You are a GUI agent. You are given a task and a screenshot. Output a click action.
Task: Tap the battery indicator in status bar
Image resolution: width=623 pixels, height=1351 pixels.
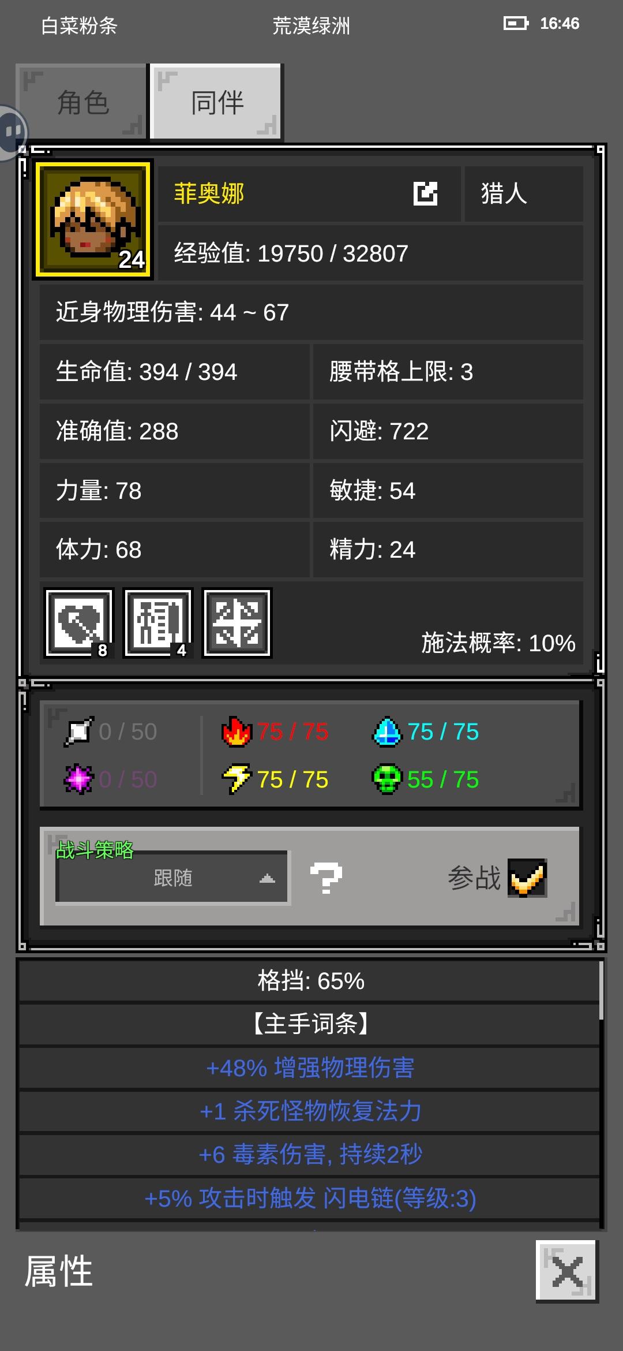click(x=516, y=23)
